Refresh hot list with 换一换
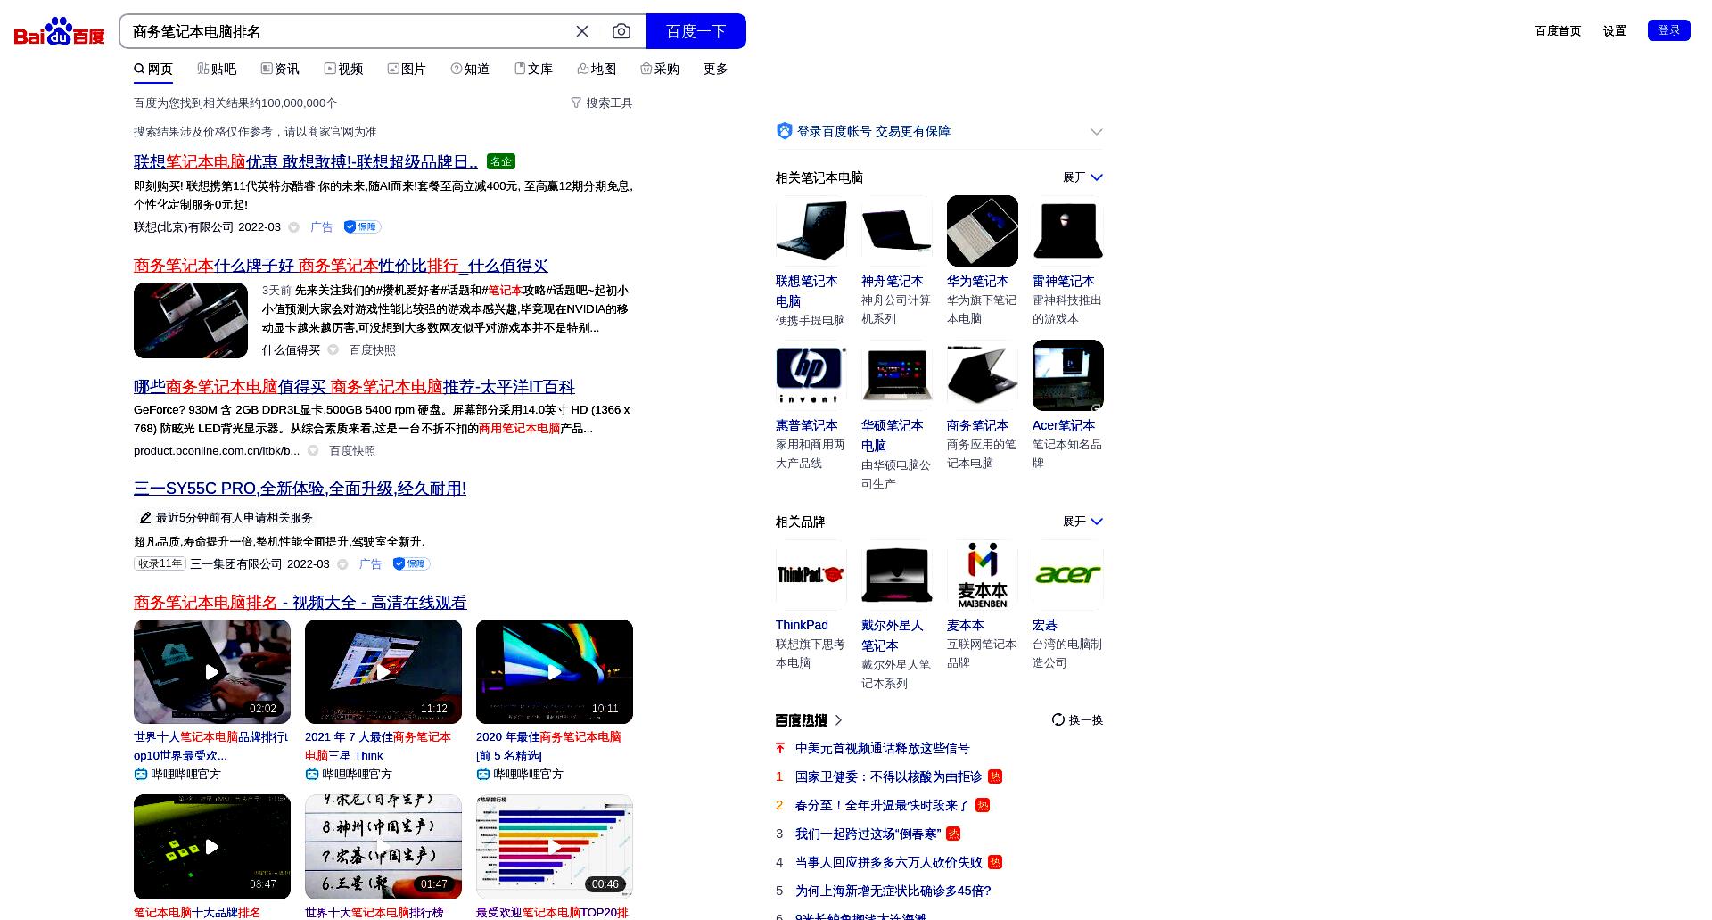Screen dimensions: 1712x920 pyautogui.click(x=1077, y=720)
